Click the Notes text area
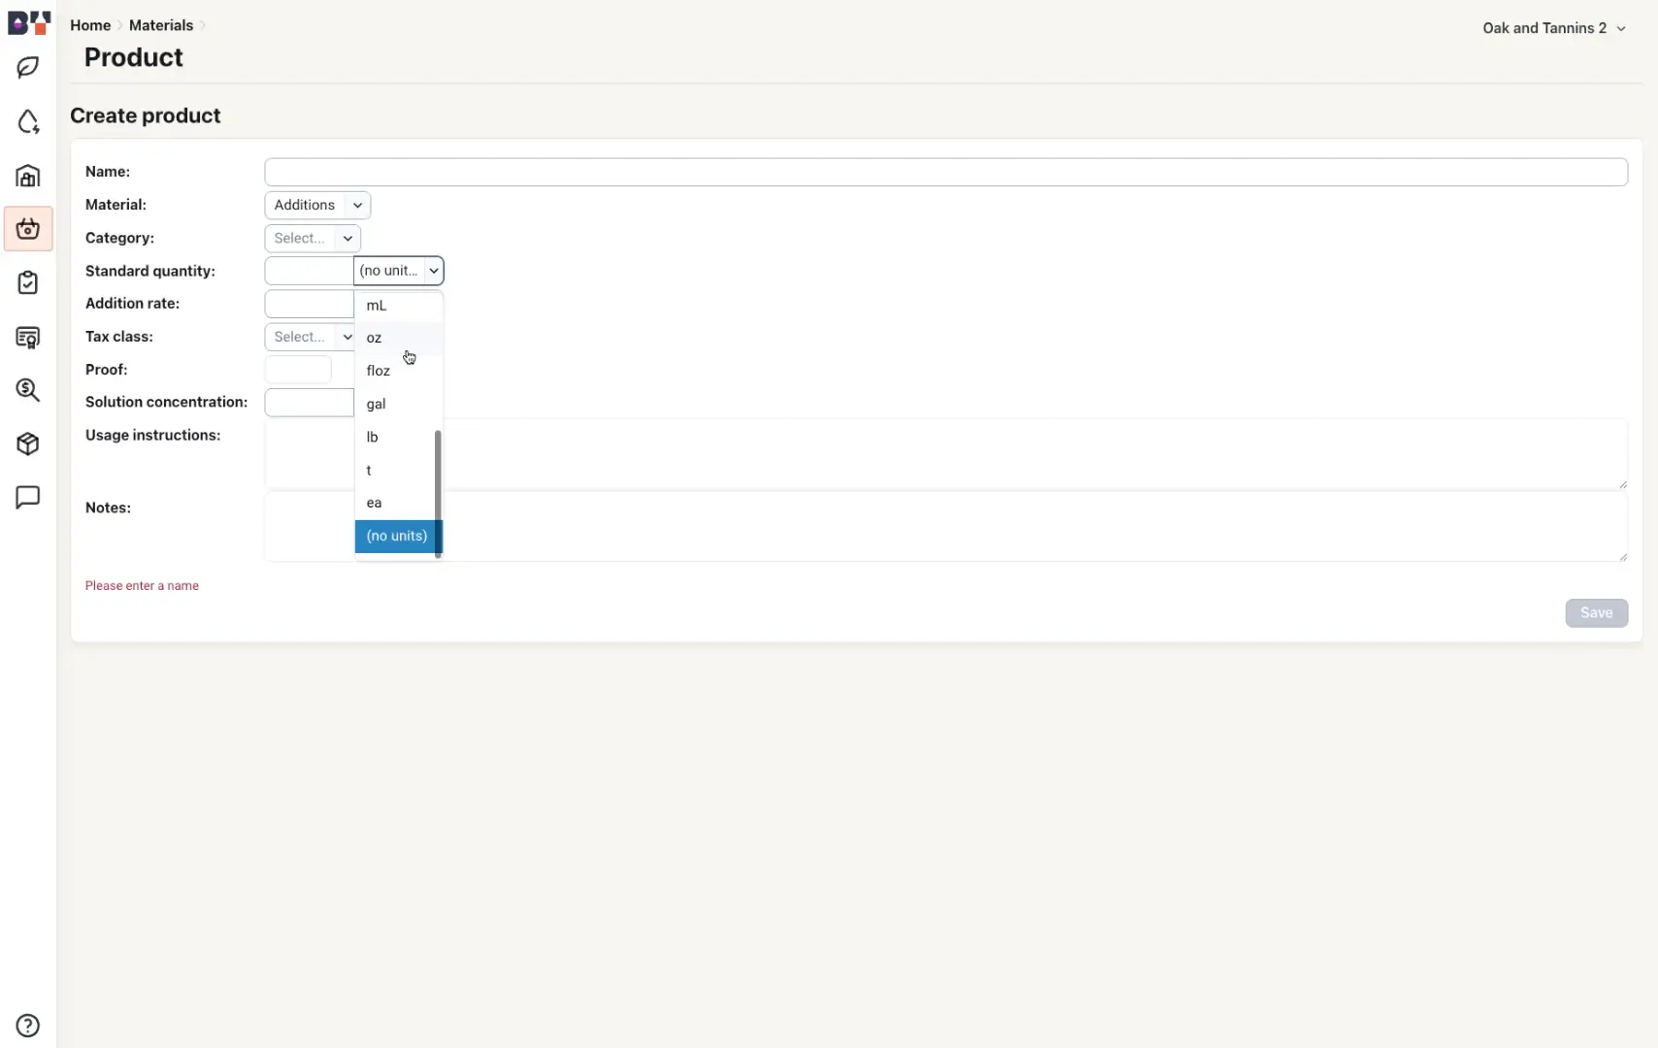1658x1048 pixels. click(x=945, y=526)
